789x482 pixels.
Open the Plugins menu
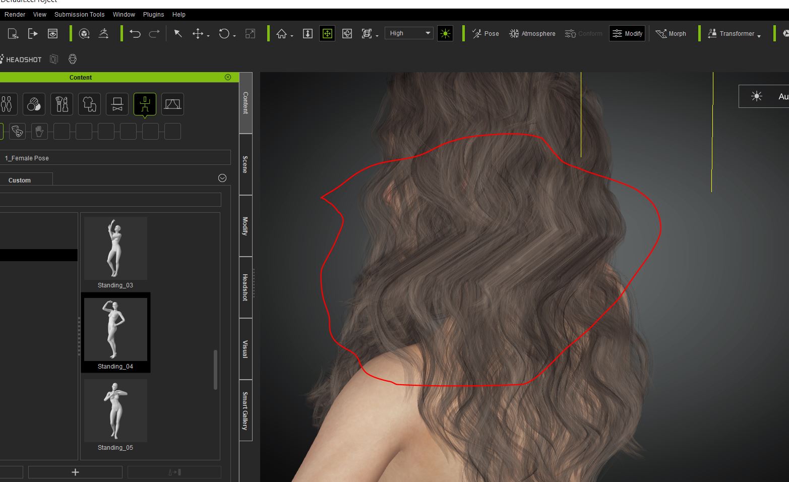(154, 15)
